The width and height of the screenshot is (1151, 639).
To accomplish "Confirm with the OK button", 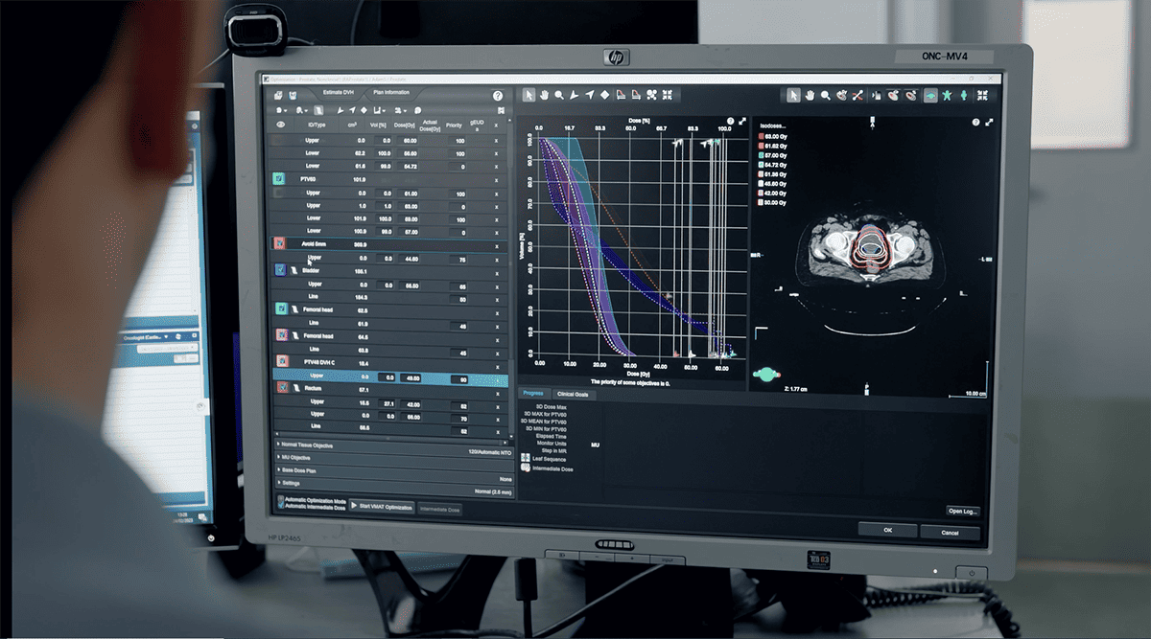I will 887,530.
